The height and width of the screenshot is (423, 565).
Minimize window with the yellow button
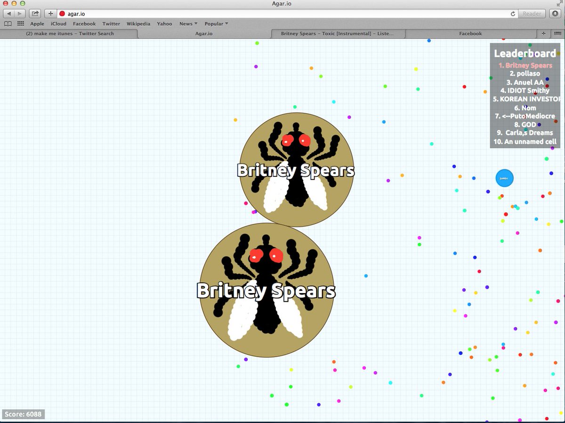[x=14, y=4]
